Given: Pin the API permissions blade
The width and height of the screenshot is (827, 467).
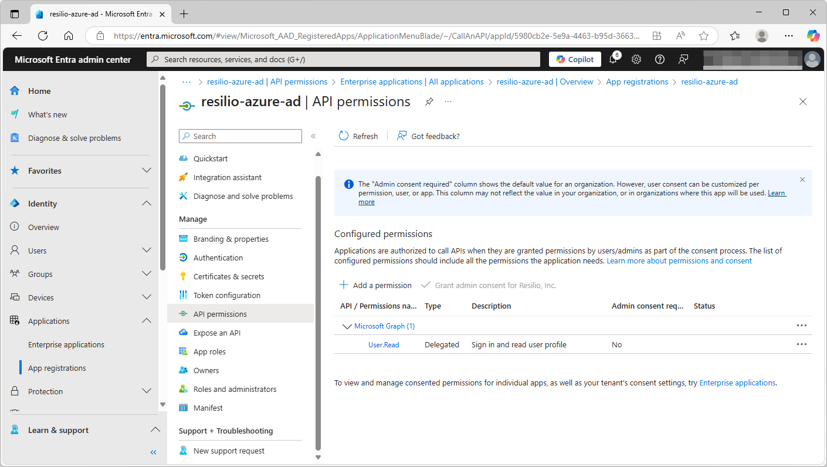Looking at the screenshot, I should [429, 101].
